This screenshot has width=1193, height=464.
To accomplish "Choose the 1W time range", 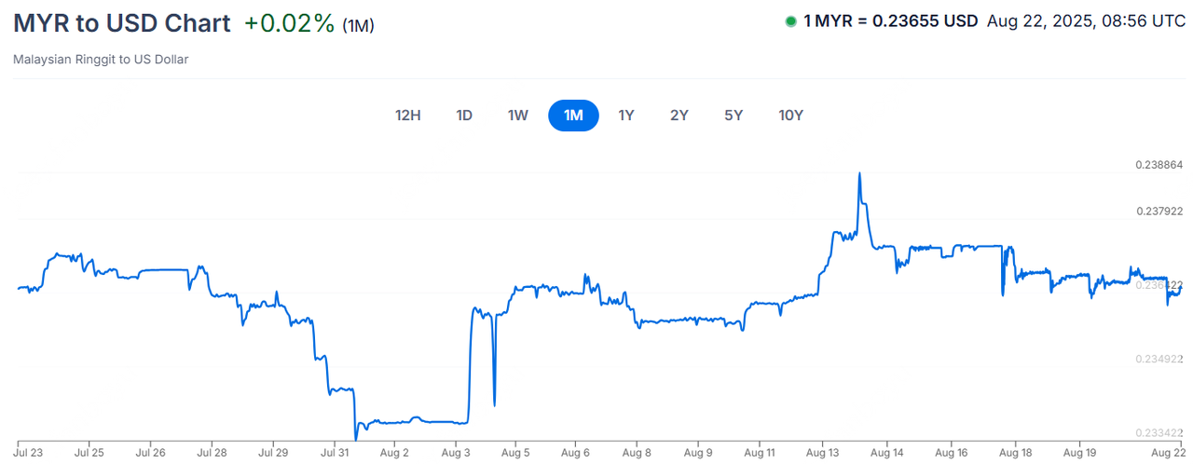I will (x=518, y=116).
